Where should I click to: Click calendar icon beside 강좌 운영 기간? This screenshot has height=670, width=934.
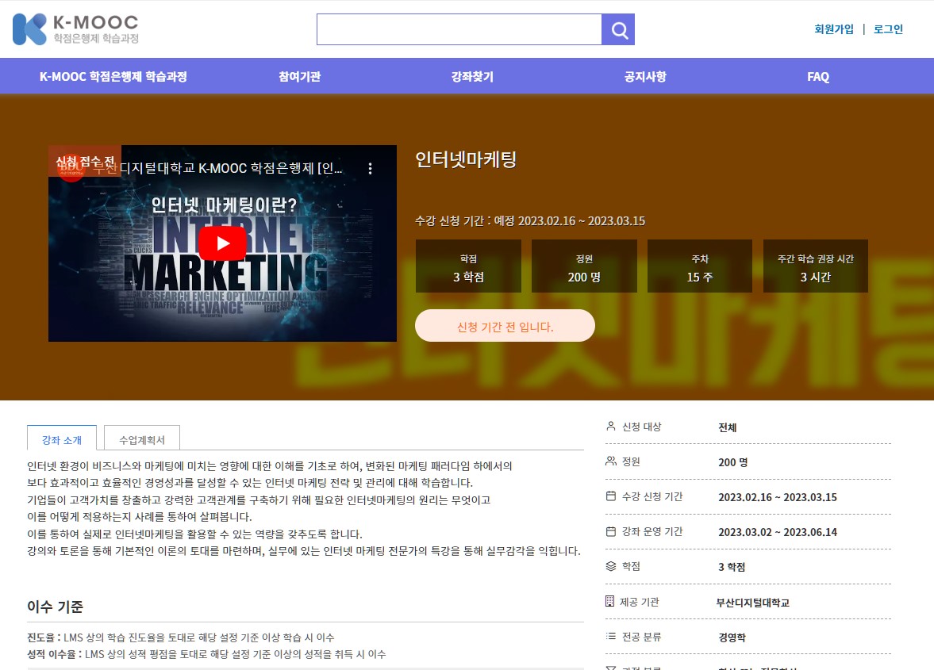610,531
